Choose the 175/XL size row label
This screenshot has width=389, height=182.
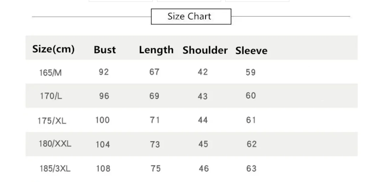tap(52, 121)
